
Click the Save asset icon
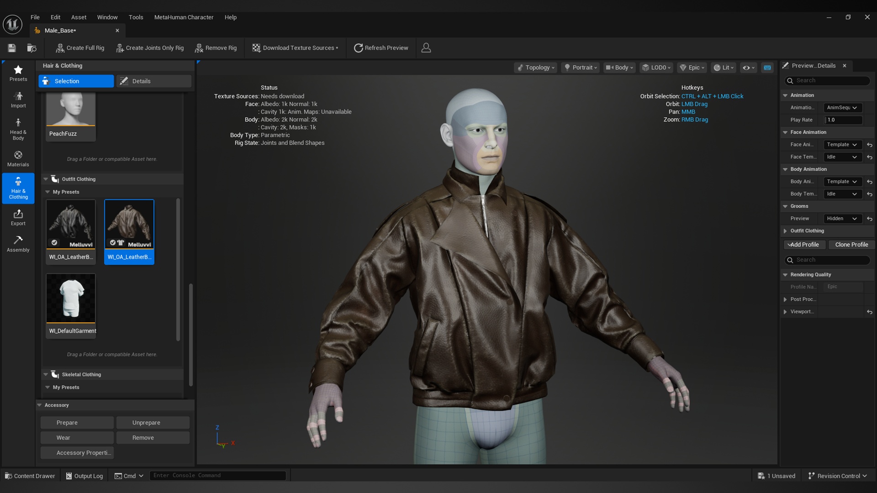(x=12, y=48)
